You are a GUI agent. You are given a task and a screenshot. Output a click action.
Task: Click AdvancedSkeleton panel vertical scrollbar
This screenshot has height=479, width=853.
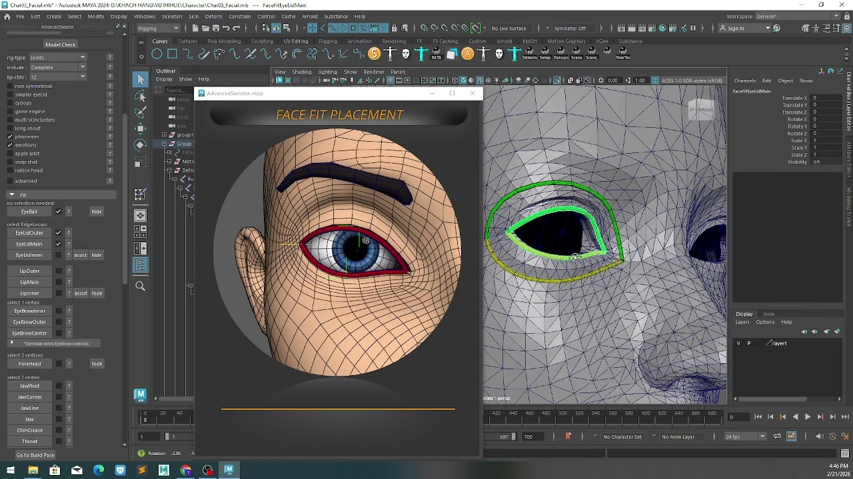[125, 200]
